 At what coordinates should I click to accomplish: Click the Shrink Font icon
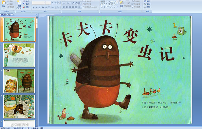pos(55,3)
